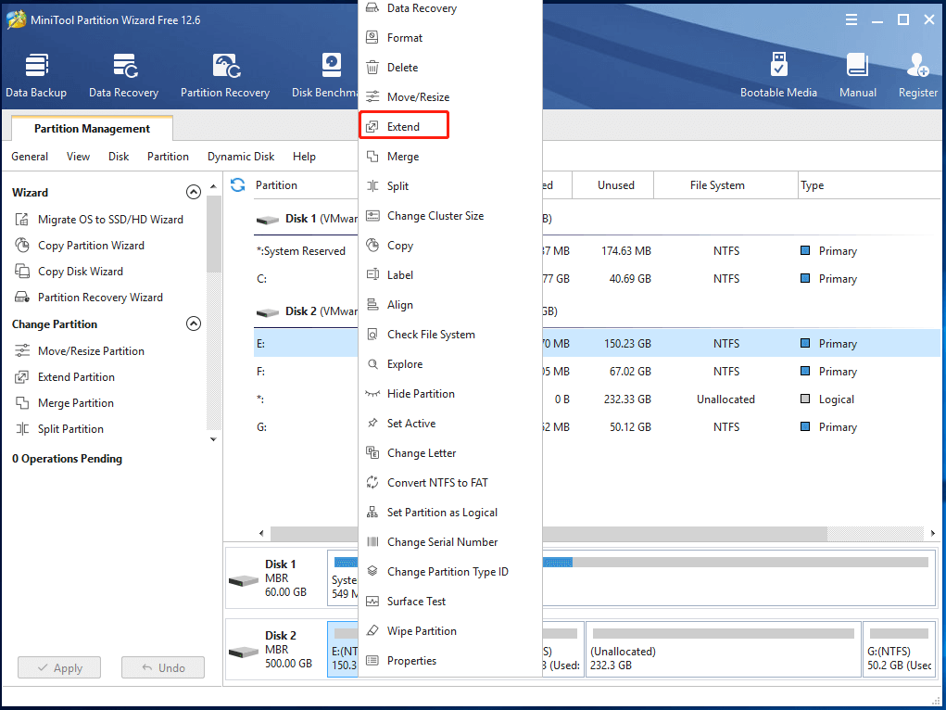Viewport: 946px width, 710px height.
Task: Collapse the Wizard section
Action: pos(193,192)
